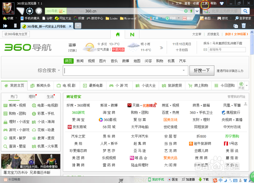Click the skin T-shirt icon in title bar
Viewport: 254px width, 183px height.
[221, 3]
